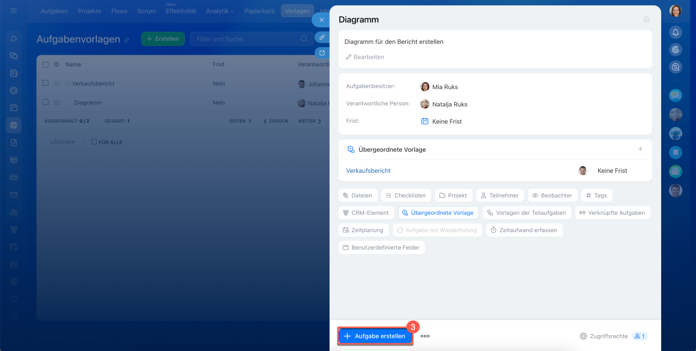Open the Papierkorb tab
The height and width of the screenshot is (351, 696).
pos(259,11)
